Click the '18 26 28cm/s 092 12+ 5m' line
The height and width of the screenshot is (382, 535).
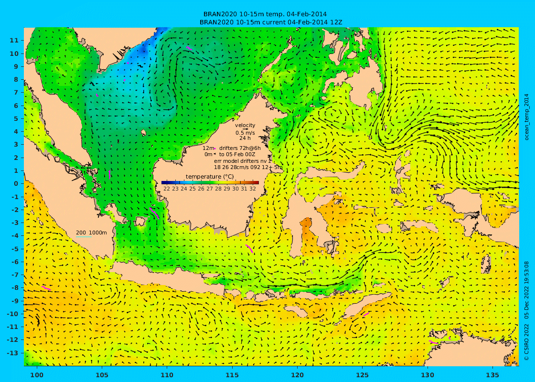pyautogui.click(x=248, y=167)
